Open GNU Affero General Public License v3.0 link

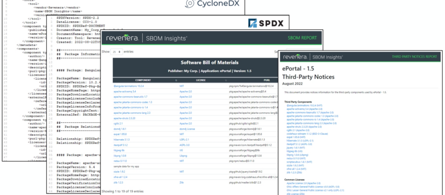coord(313,187)
